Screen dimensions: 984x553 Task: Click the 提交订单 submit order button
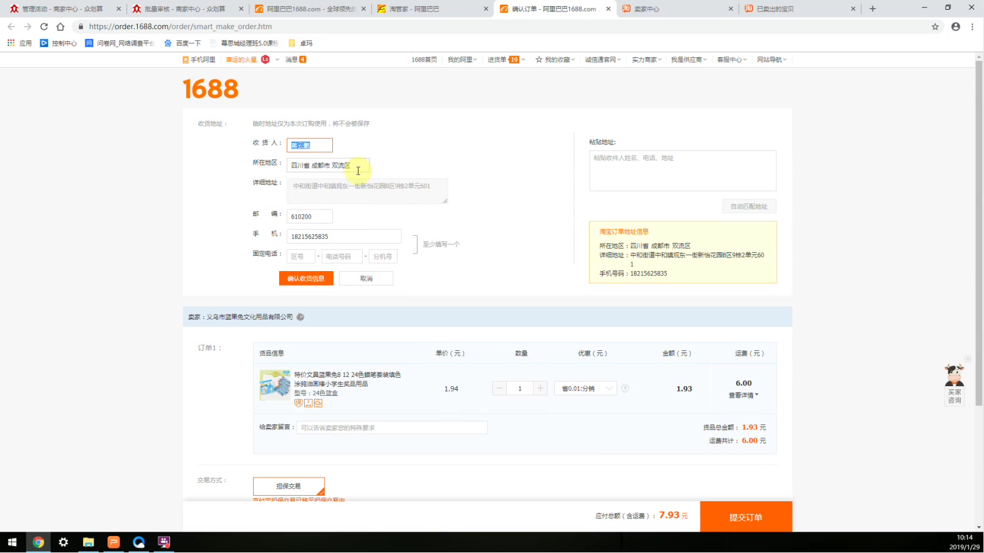coord(746,517)
